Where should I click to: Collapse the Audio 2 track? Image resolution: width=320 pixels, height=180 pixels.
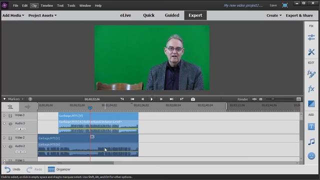pyautogui.click(x=4, y=146)
